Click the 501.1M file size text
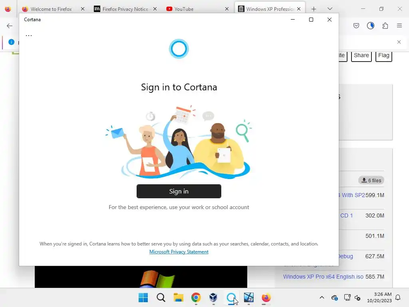The width and height of the screenshot is (409, 307). click(x=375, y=236)
